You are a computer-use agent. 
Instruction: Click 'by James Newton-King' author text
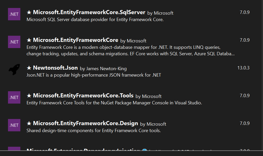click(103, 69)
